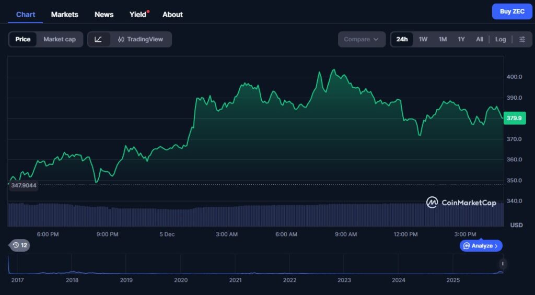
Task: Open the Markets tab
Action: coord(64,14)
